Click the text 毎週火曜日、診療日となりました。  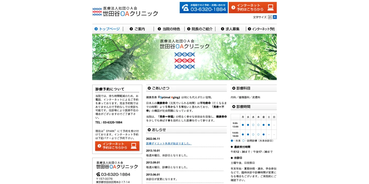pos(167,167)
